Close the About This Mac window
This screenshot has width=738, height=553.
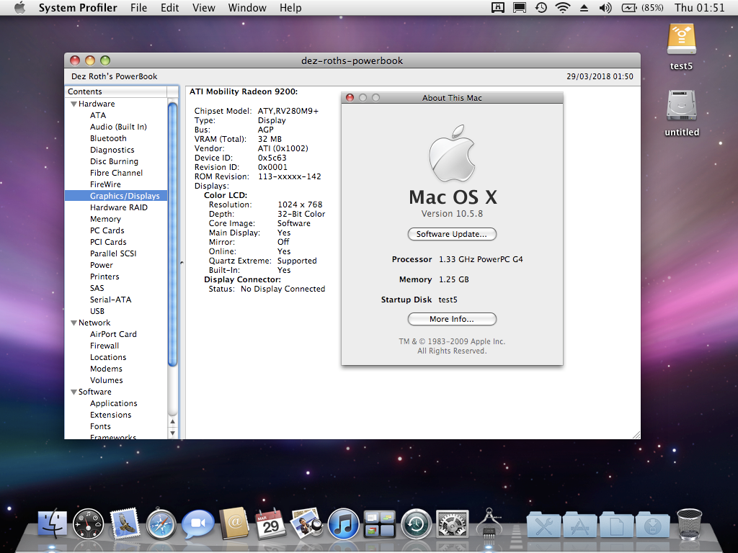[x=350, y=98]
